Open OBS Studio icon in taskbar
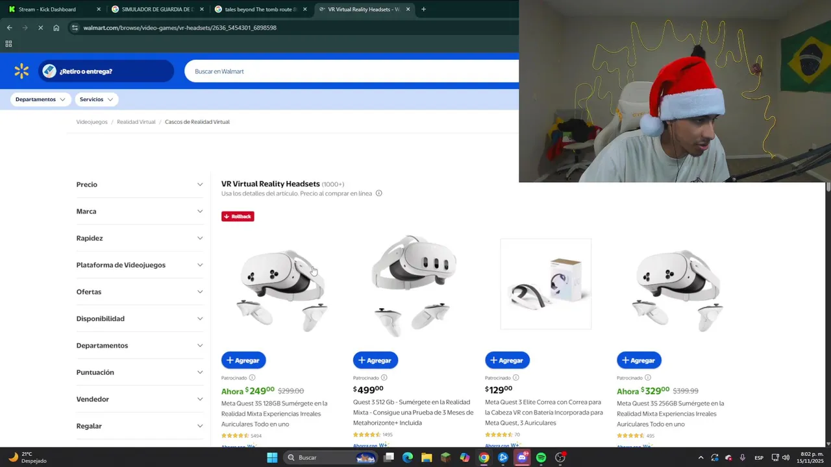Viewport: 831px width, 467px height. tap(560, 457)
